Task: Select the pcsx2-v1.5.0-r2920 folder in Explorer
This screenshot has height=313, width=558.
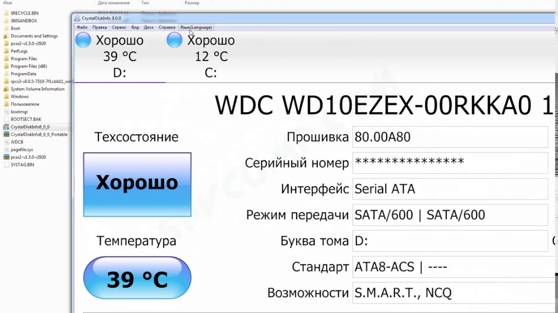Action: point(28,43)
